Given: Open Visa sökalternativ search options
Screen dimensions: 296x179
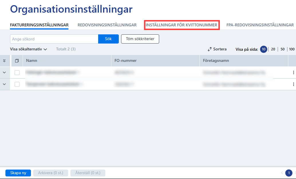Looking at the screenshot, I should pyautogui.click(x=28, y=49).
